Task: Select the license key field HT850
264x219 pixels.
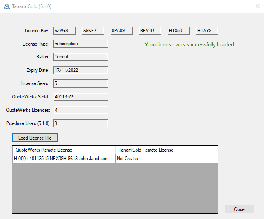Action: coord(178,31)
